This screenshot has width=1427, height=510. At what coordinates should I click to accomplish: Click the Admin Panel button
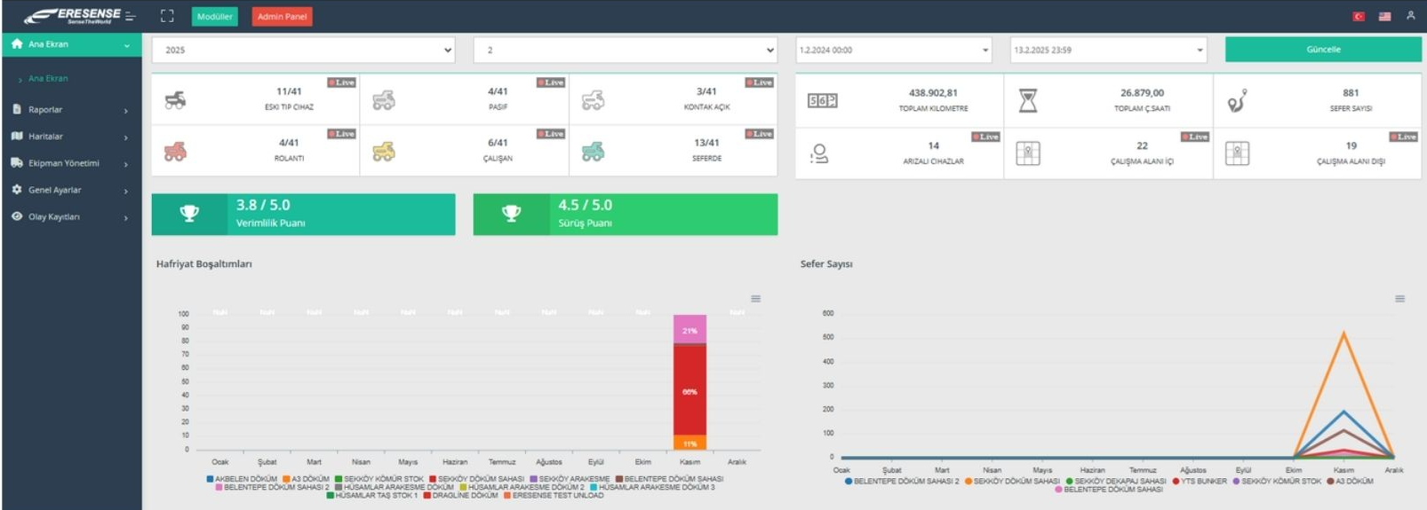(x=282, y=16)
